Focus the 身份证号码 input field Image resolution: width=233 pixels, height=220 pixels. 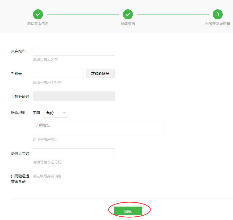coord(74,153)
